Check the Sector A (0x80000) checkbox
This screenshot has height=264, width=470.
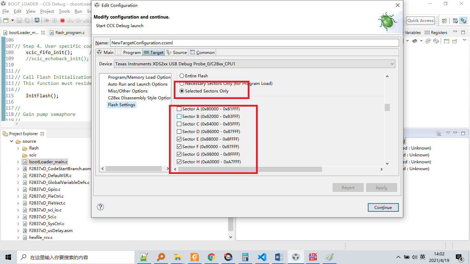[x=179, y=109]
